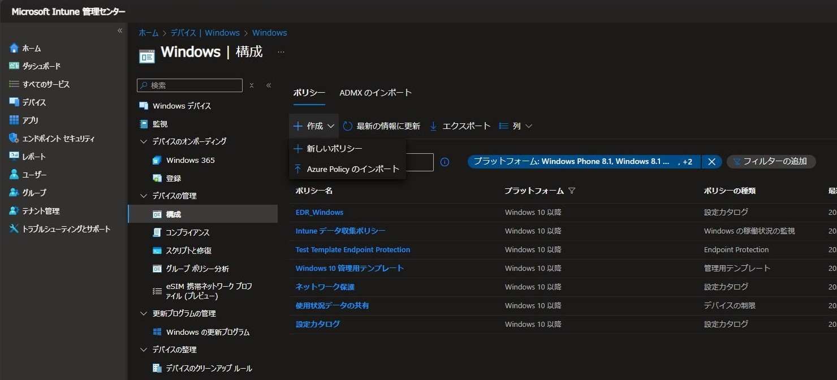Viewport: 837px width, 380px height.
Task: Remove the platform filter with X button
Action: pyautogui.click(x=711, y=162)
